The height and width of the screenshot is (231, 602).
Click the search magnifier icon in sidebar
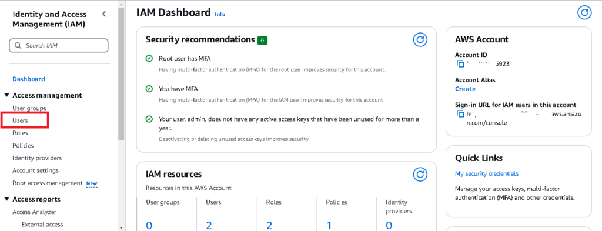point(18,45)
